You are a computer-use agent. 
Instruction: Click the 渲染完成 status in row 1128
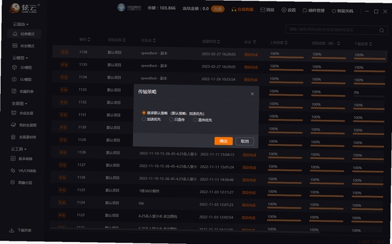[250, 155]
